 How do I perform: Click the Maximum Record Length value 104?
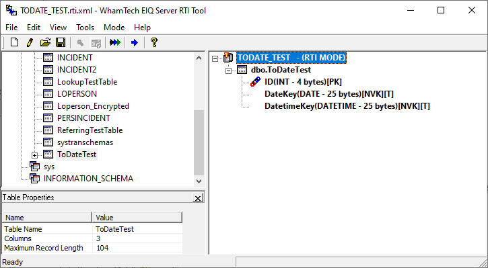(x=102, y=248)
